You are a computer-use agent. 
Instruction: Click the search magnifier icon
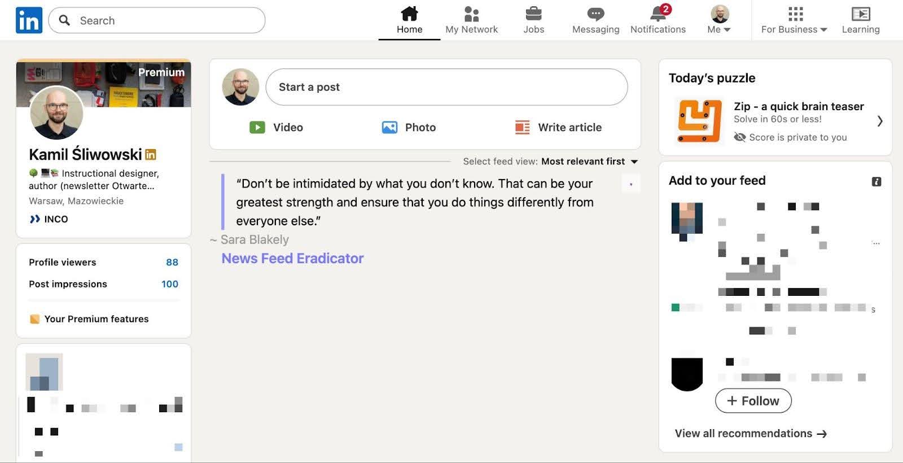pos(64,20)
